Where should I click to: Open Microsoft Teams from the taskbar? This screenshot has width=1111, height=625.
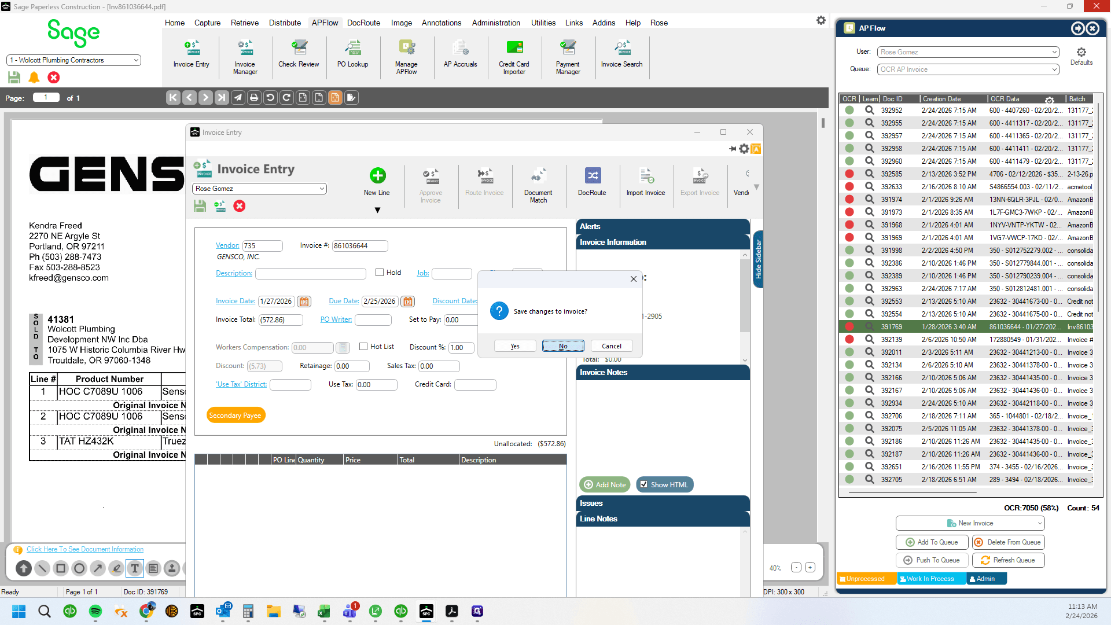(x=350, y=611)
